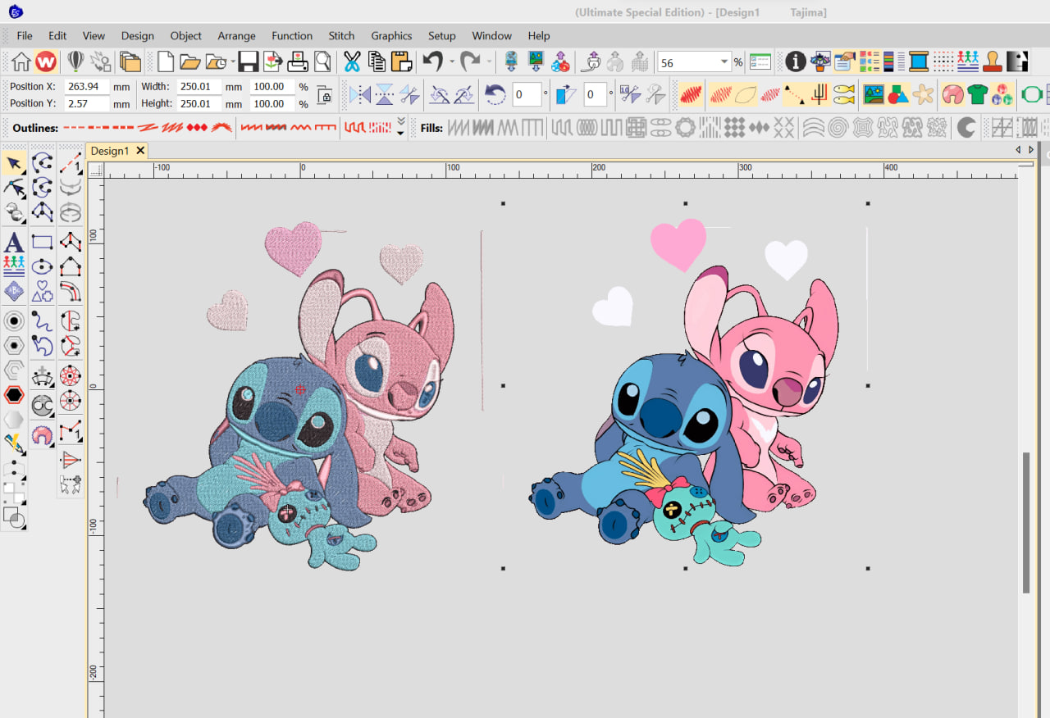Open Print Preview with the magnifier page icon

322,61
